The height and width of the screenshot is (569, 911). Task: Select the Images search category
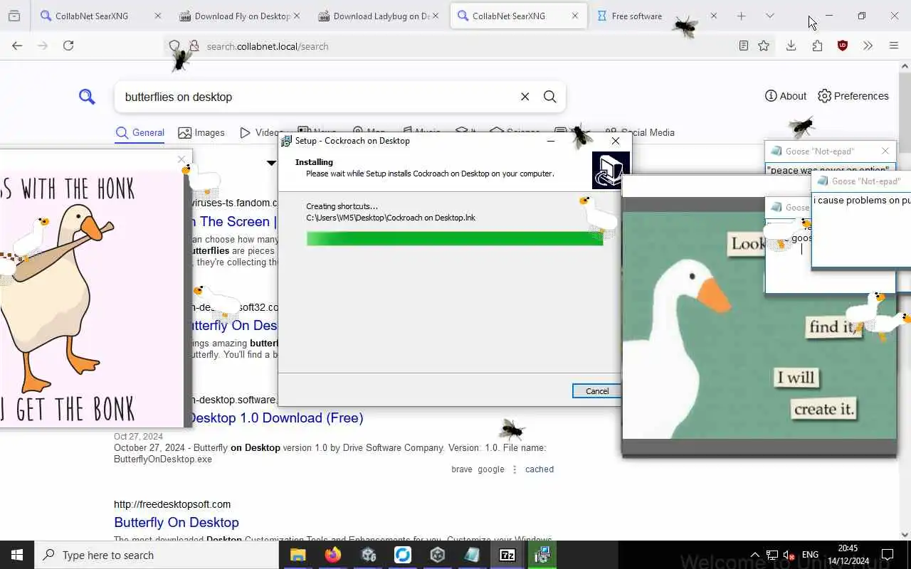[201, 132]
